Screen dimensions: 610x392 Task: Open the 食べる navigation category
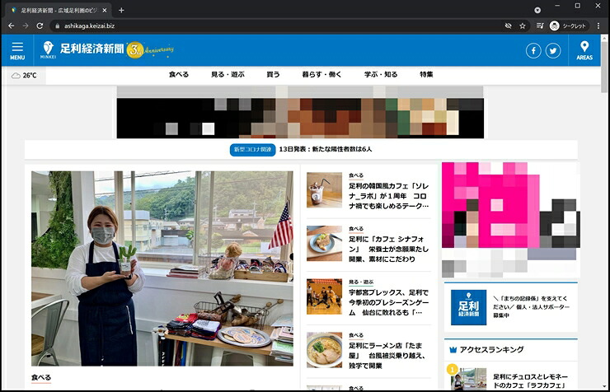[x=179, y=75]
